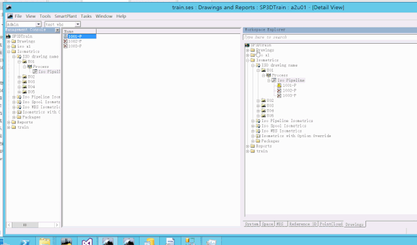The width and height of the screenshot is (417, 245).
Task: Click the Iso Pipeline node icon in Workspace Explorer
Action: (274, 80)
